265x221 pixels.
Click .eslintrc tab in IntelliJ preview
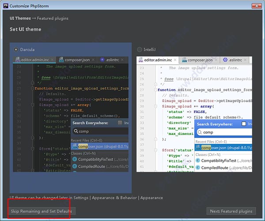coord(235,60)
